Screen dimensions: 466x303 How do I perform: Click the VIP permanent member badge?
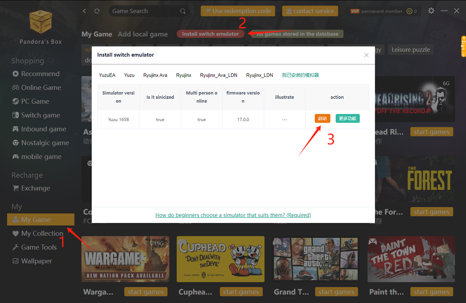click(376, 11)
